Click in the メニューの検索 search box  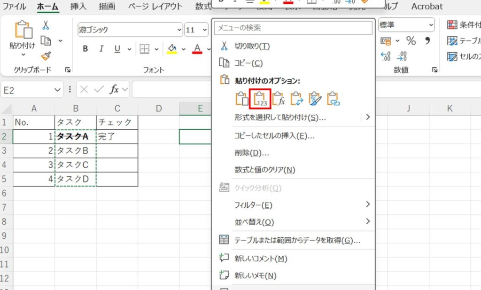293,28
